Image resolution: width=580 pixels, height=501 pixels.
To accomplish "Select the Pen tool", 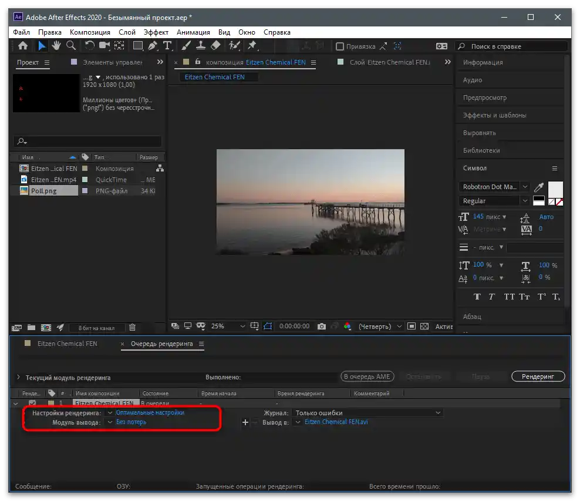I will point(153,45).
